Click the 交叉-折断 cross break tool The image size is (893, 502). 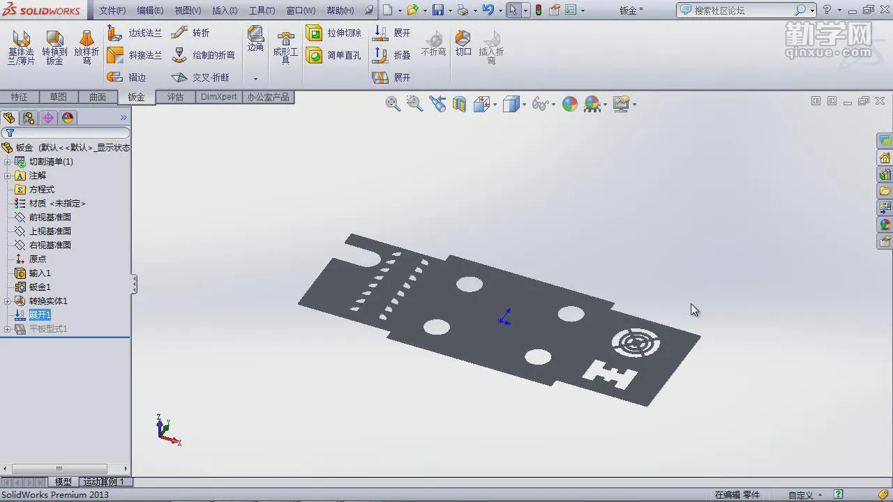[200, 77]
